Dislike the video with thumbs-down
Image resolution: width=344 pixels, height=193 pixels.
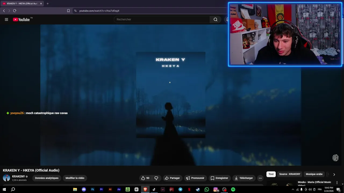point(156,178)
